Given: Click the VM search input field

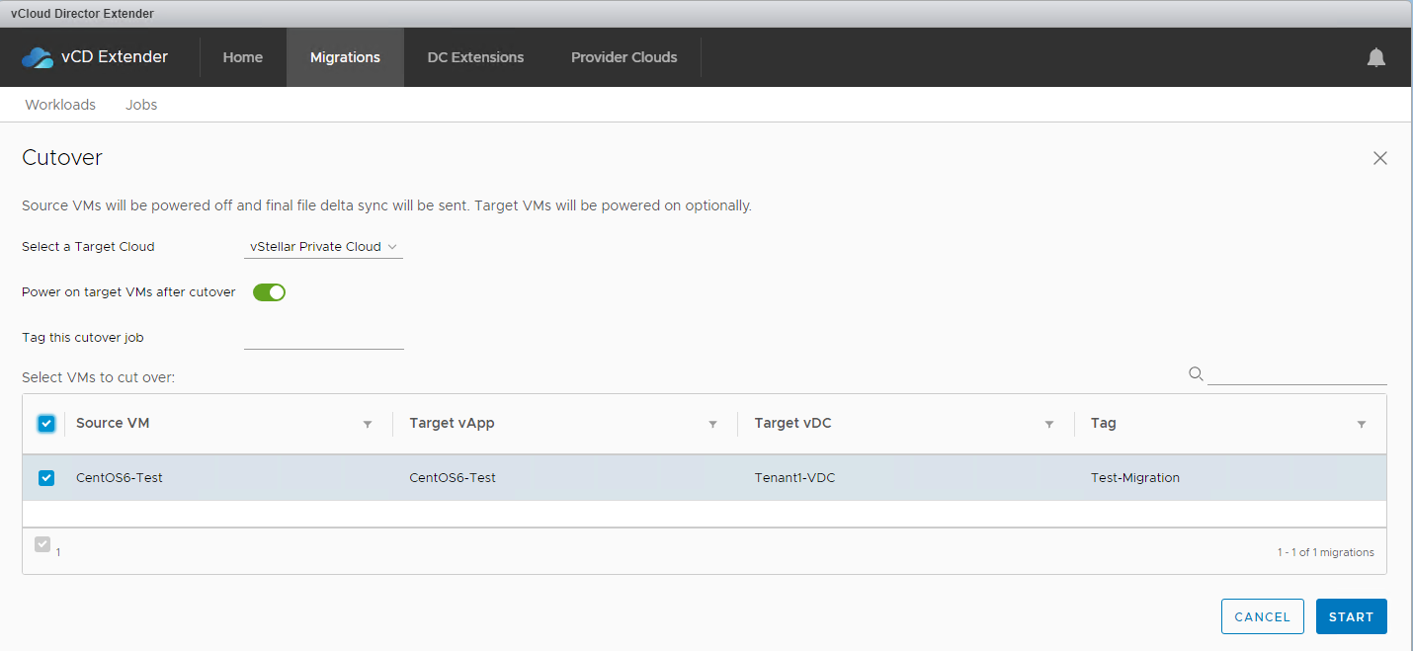Looking at the screenshot, I should pos(1297,373).
